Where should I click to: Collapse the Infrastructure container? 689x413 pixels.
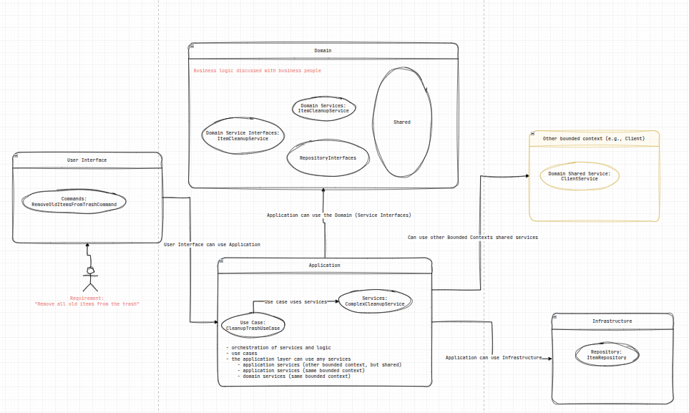tap(555, 316)
